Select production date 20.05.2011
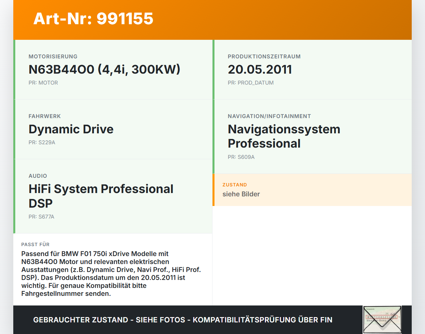The width and height of the screenshot is (425, 334). coord(260,69)
